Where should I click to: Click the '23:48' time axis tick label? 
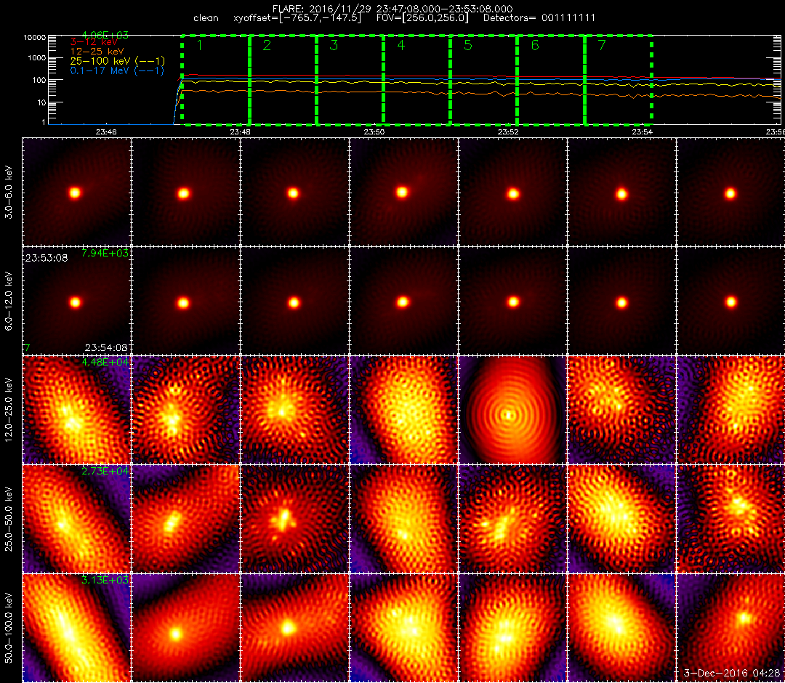click(241, 132)
